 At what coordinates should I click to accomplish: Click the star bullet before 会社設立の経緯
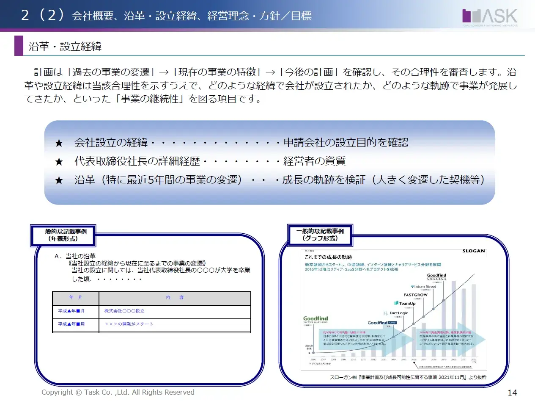[59, 143]
